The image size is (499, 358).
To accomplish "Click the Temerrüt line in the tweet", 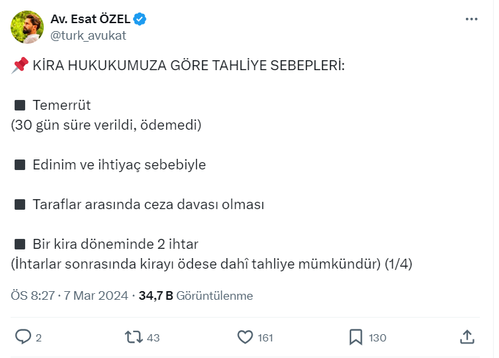I will point(62,105).
